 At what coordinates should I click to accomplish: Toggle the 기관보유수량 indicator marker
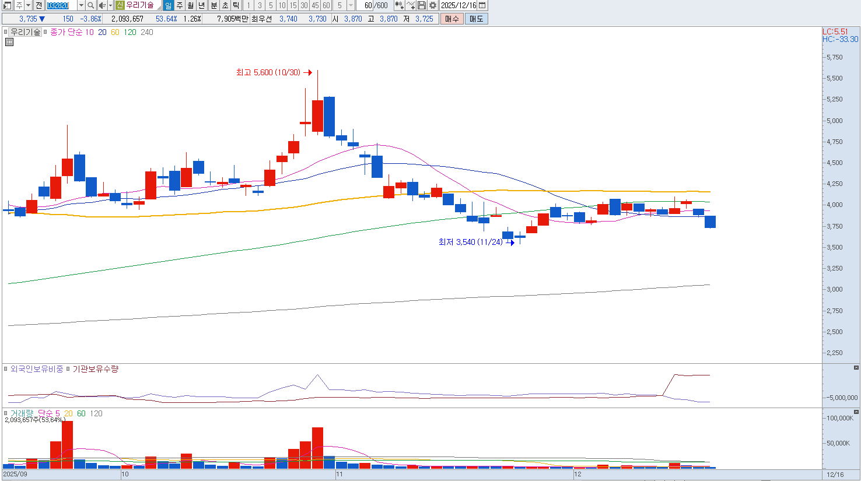(68, 369)
